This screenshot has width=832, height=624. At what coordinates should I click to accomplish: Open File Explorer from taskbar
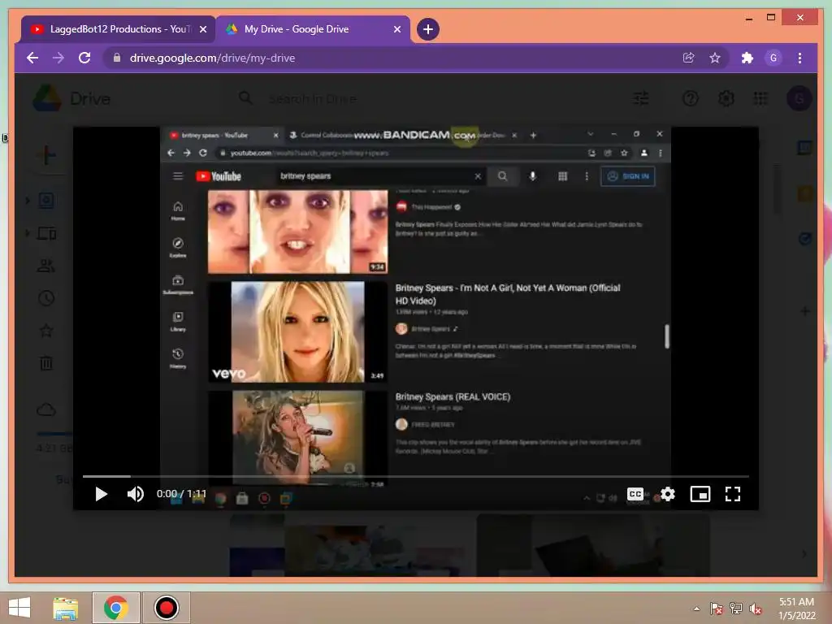click(x=65, y=608)
